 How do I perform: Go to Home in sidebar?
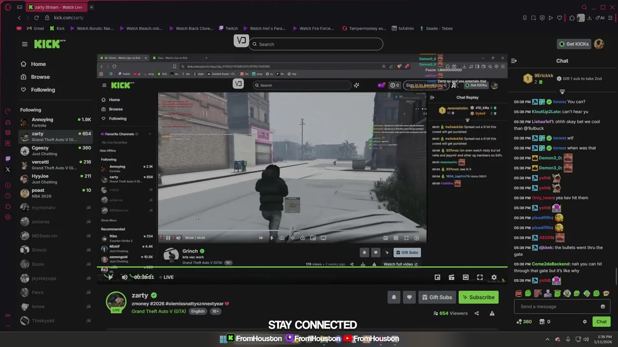pos(33,64)
